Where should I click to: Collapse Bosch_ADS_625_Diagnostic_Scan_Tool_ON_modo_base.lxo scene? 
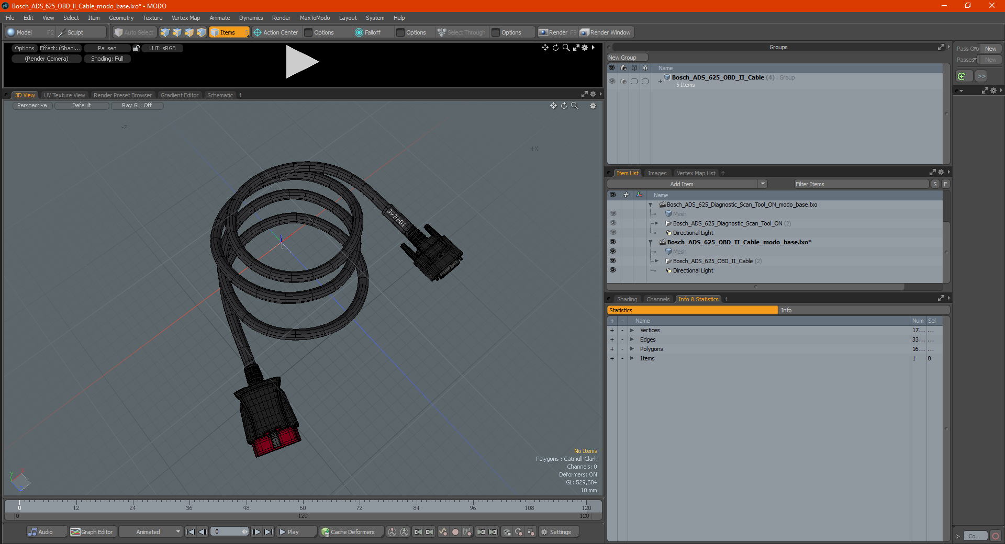coord(651,205)
